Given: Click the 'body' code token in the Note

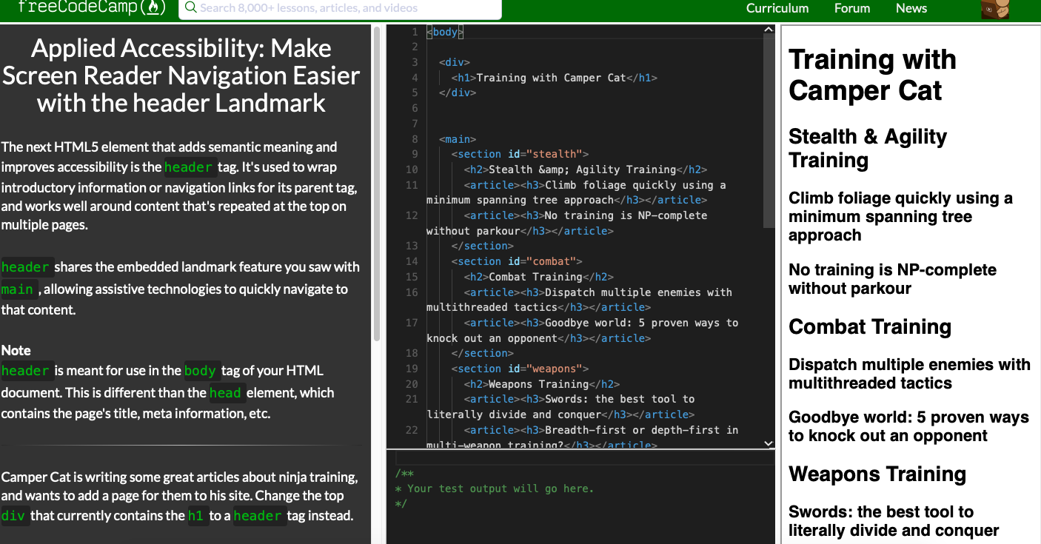Looking at the screenshot, I should pos(200,371).
